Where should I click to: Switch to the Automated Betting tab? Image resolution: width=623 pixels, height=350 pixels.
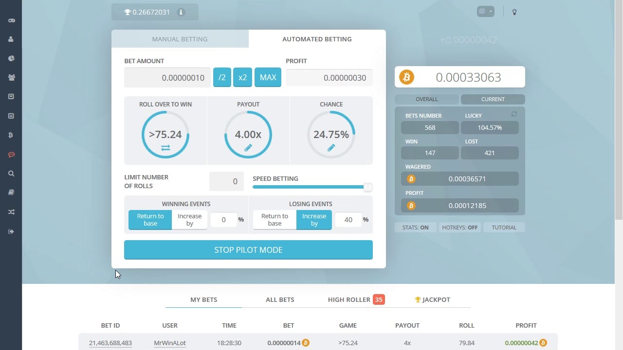pyautogui.click(x=317, y=39)
